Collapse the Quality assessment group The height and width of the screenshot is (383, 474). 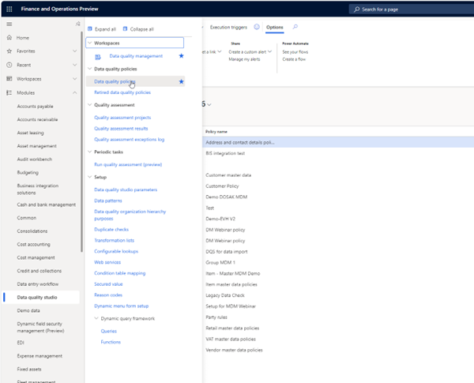tap(89, 105)
